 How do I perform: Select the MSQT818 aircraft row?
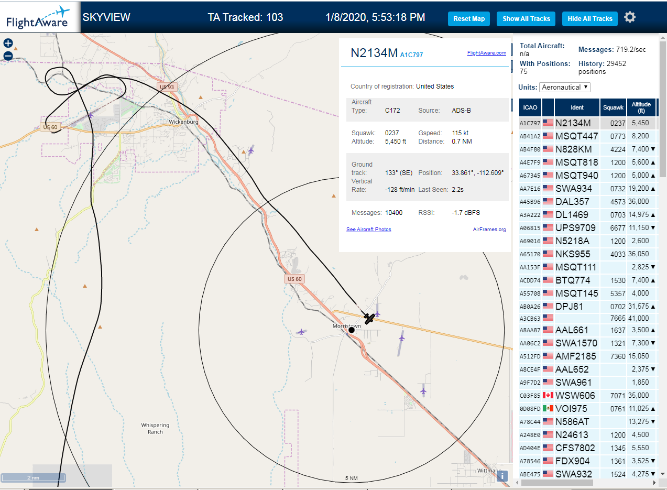click(x=588, y=162)
